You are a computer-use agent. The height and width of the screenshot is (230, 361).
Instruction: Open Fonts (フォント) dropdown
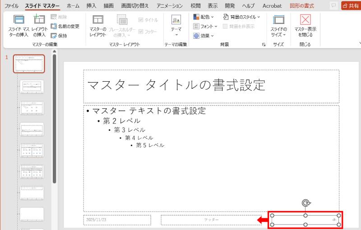click(x=205, y=26)
